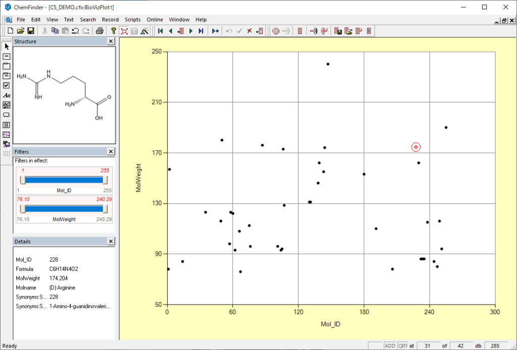
Task: Choose the Checkbox form tool
Action: pyautogui.click(x=7, y=85)
